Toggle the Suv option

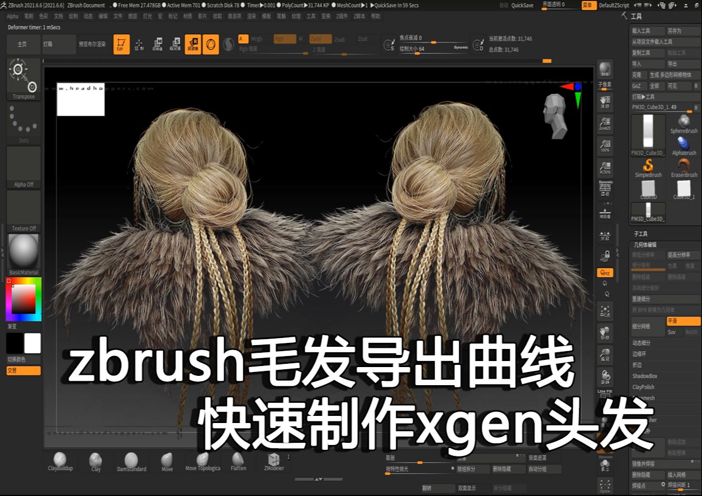[674, 332]
